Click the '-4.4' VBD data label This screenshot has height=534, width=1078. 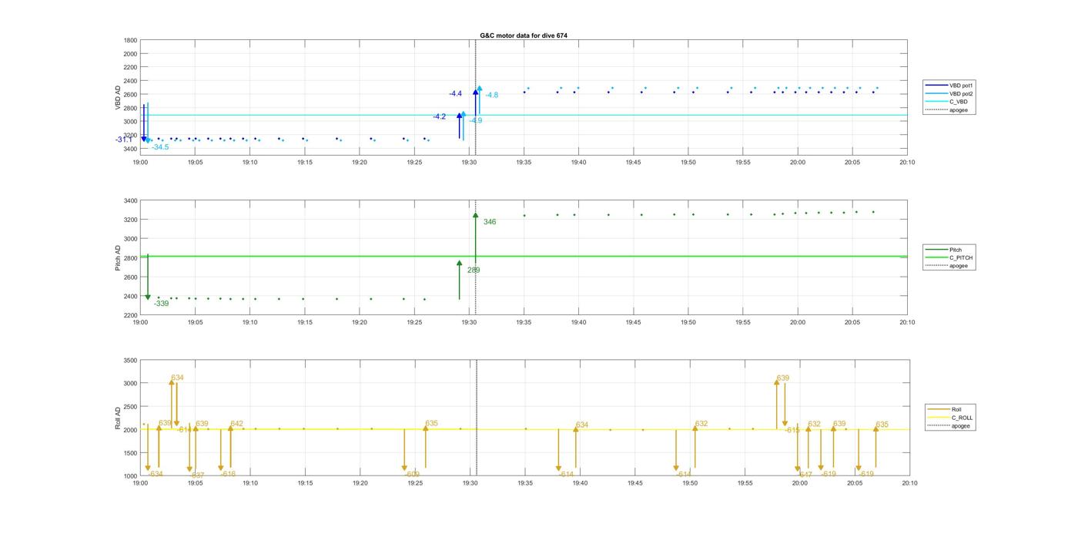456,94
